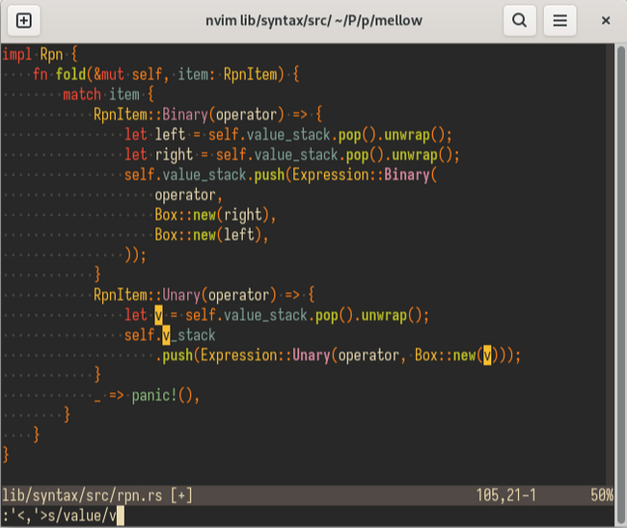Click the '[+]' modified indicator
Viewport: 627px width, 528px height.
[181, 495]
